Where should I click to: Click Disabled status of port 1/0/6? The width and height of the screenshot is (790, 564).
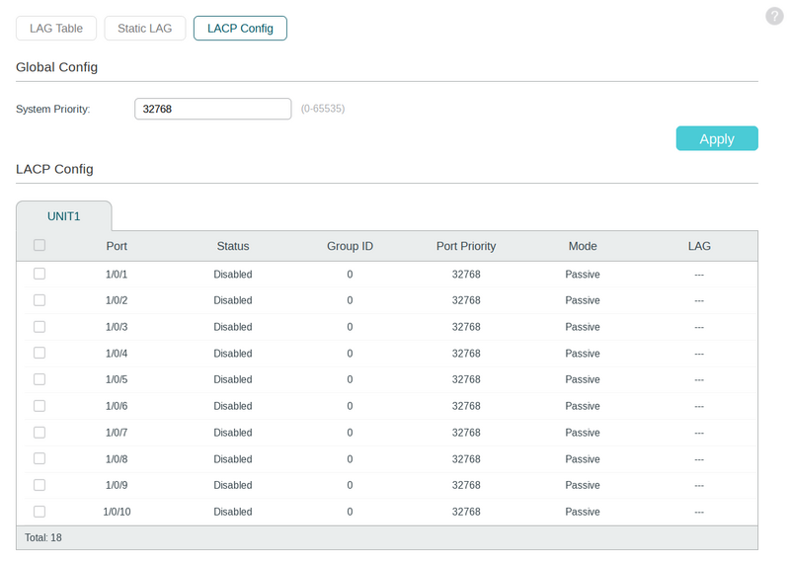click(x=233, y=406)
